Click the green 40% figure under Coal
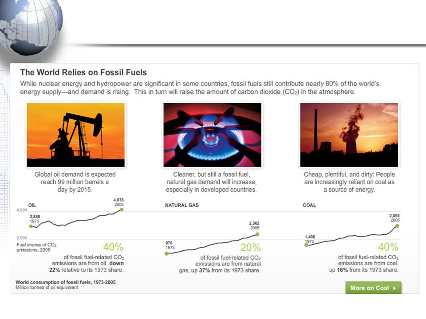Viewport: 426px width, 319px height. click(x=388, y=247)
